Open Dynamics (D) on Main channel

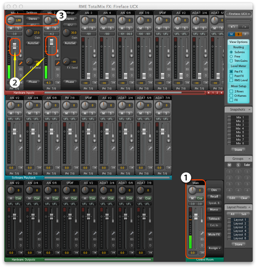click(202, 245)
